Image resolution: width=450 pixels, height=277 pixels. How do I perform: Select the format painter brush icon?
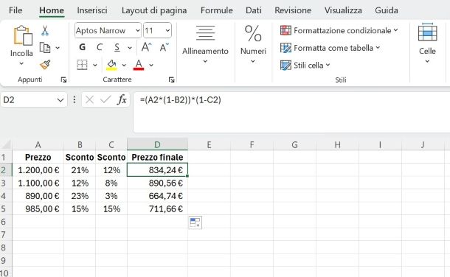(x=45, y=65)
